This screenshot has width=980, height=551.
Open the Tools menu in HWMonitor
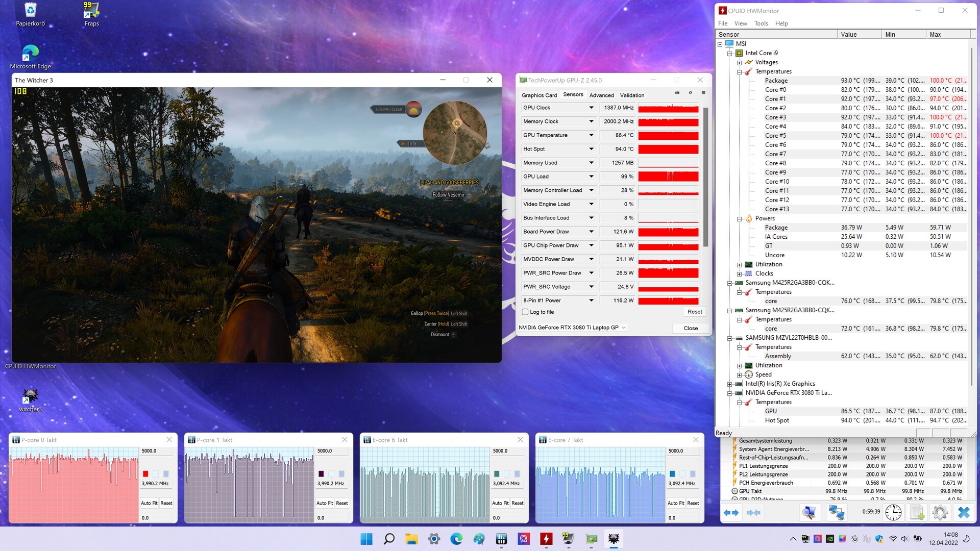761,23
